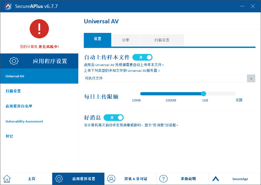This screenshot has width=261, height=185.
Task: Click the user account icon in bottom bar
Action: click(111, 179)
